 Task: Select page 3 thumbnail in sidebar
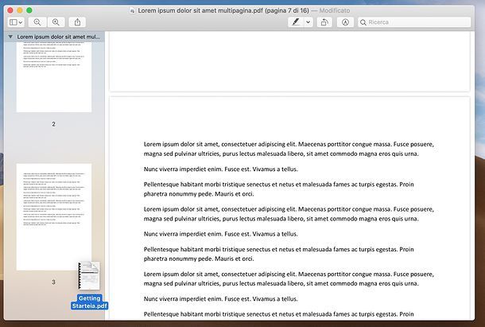tap(54, 217)
